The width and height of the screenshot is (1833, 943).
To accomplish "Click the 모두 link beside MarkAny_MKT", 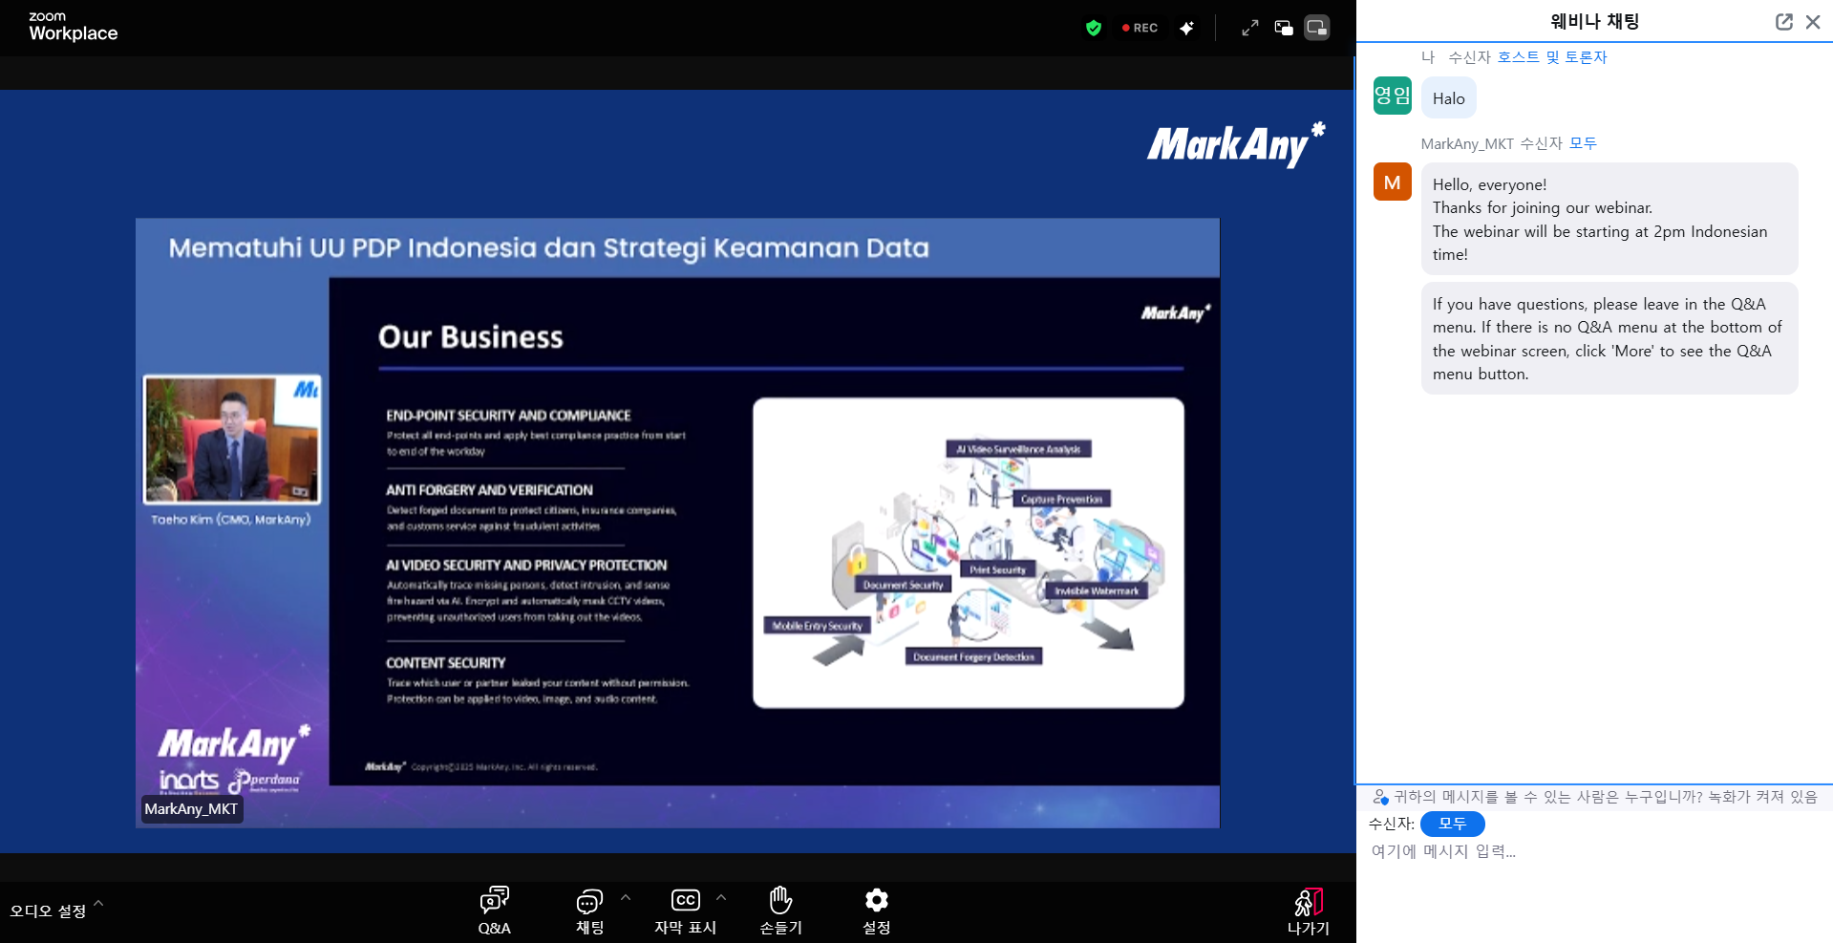I will (1583, 143).
